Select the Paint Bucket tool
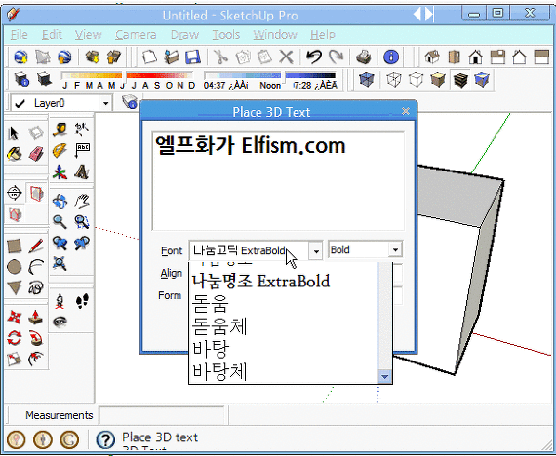The image size is (556, 456). [x=15, y=154]
